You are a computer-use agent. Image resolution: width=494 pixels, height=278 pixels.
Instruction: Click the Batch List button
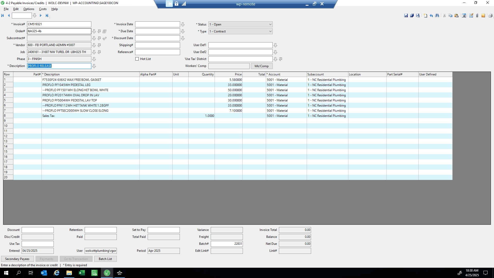pos(105,259)
